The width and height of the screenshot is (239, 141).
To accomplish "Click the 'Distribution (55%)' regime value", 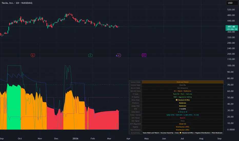I will (x=182, y=127).
